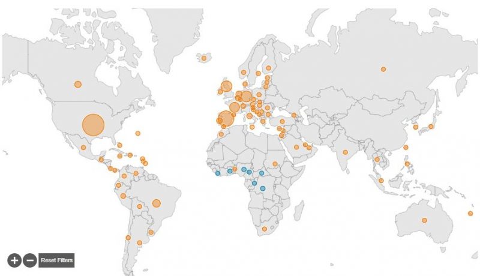Select the orange bubble over Finland
480x276 pixels.
268,68
